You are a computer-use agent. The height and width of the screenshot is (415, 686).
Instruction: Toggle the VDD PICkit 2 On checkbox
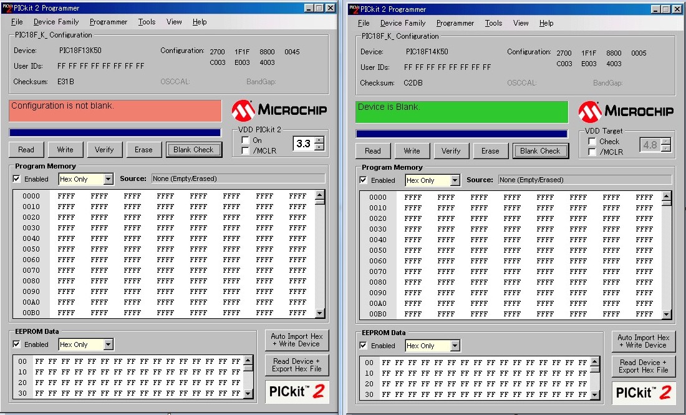click(x=246, y=140)
